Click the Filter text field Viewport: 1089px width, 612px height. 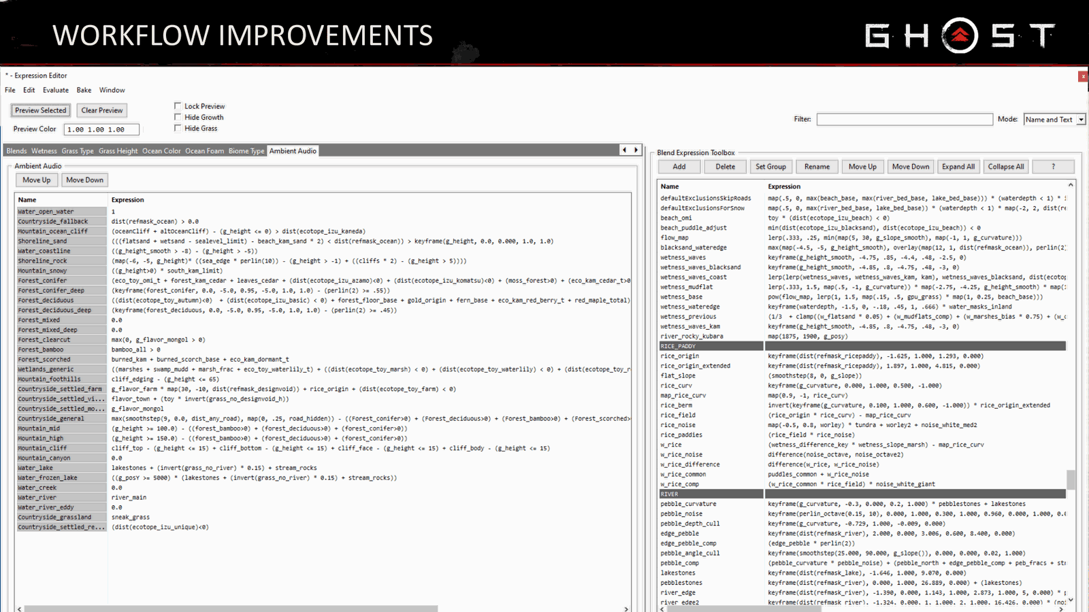(905, 119)
